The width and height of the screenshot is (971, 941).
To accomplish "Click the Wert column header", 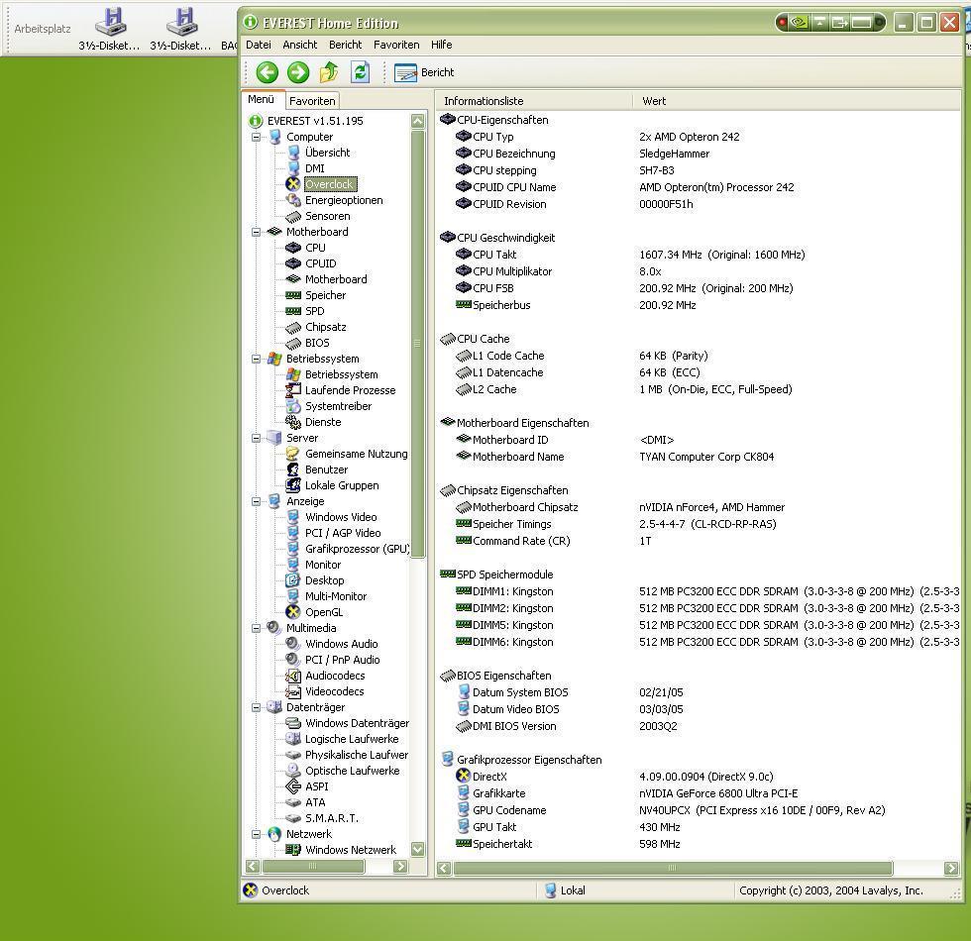I will (797, 101).
